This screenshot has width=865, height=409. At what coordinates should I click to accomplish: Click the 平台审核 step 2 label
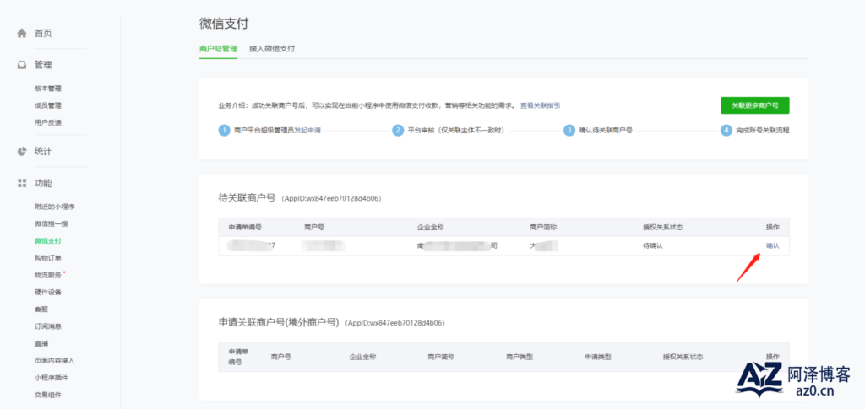click(x=456, y=131)
